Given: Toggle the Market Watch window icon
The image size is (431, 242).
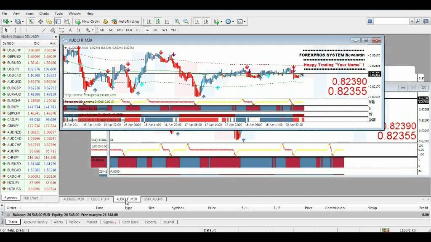Looking at the screenshot, I should 31,21.
